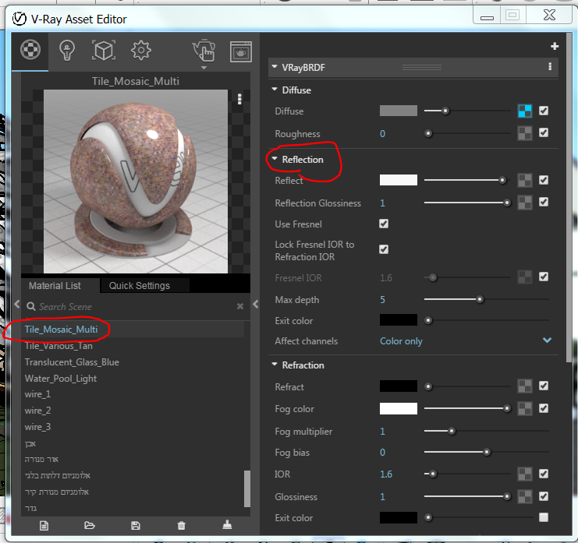Click the Diffuse texture map slot
The width and height of the screenshot is (578, 543).
(x=525, y=111)
